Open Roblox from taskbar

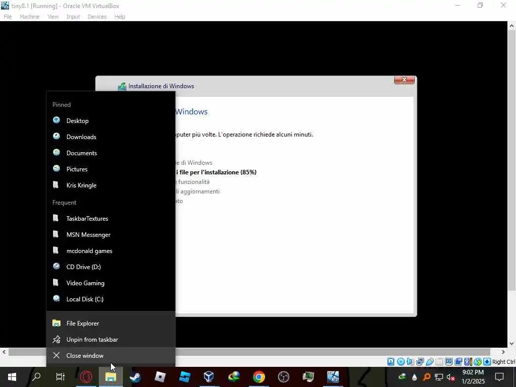click(x=160, y=377)
